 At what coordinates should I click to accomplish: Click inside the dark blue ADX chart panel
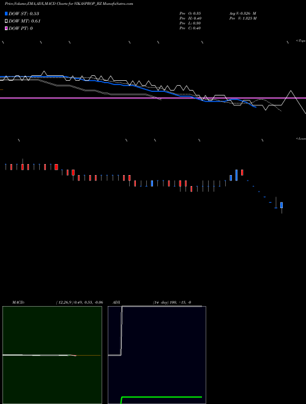157,355
